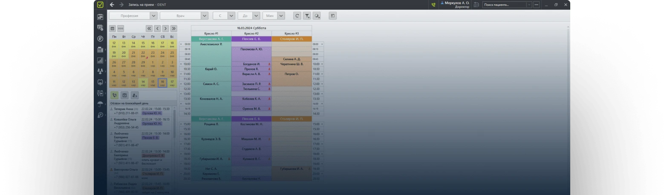Toggle the calendar view button above month grid

click(113, 29)
